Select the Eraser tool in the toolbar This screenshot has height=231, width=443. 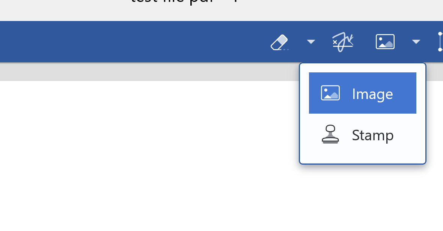[x=279, y=42]
